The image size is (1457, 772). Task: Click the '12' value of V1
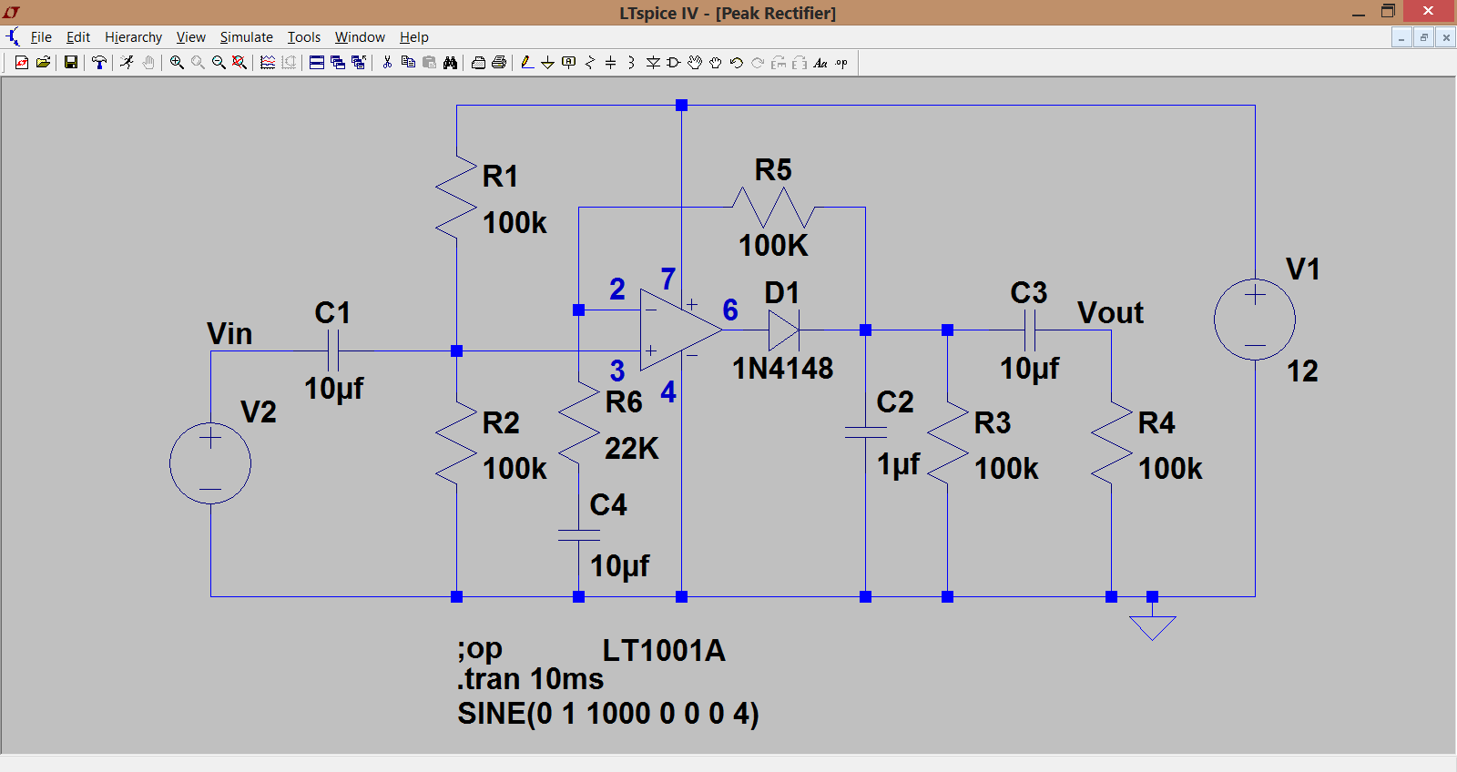1302,371
